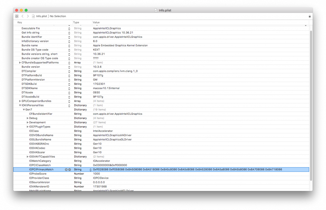Click the DTPlatformVersion value GM
Image resolution: width=326 pixels, height=210 pixels.
95,80
